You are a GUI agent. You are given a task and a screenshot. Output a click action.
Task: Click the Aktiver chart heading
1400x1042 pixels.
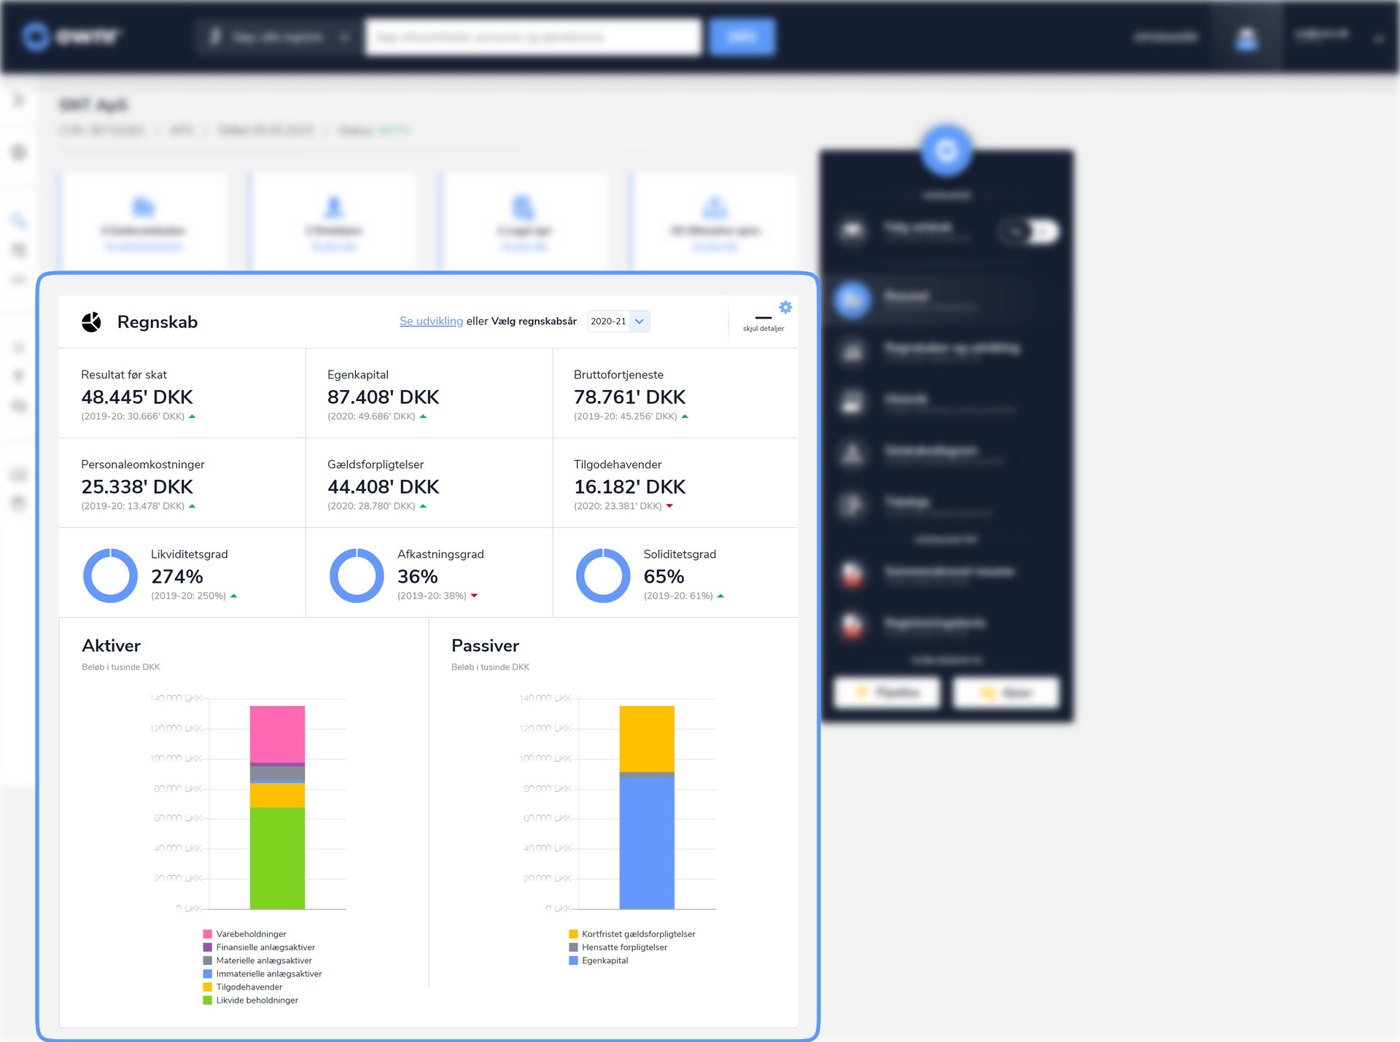pyautogui.click(x=111, y=645)
